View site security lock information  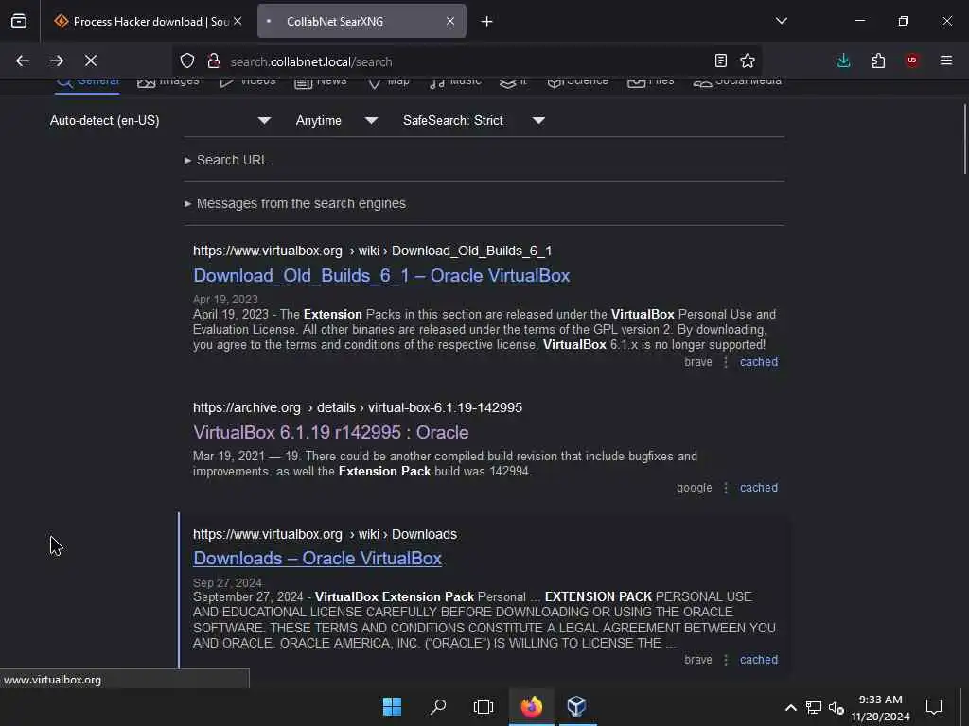click(x=214, y=60)
